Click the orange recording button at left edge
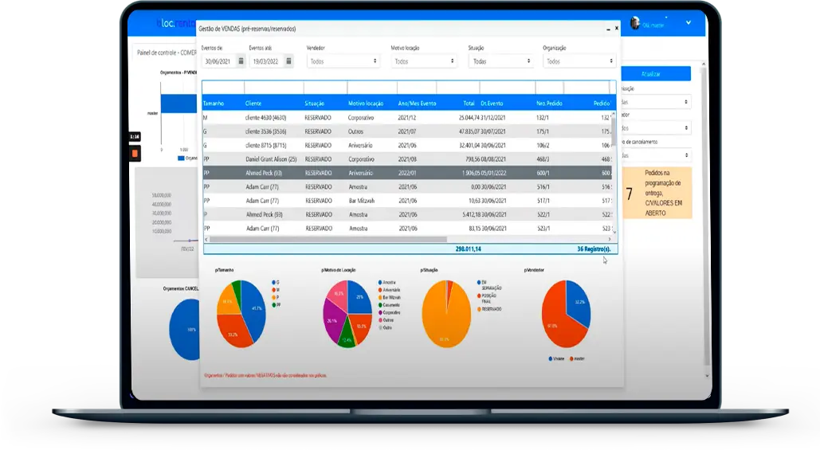 coord(135,152)
